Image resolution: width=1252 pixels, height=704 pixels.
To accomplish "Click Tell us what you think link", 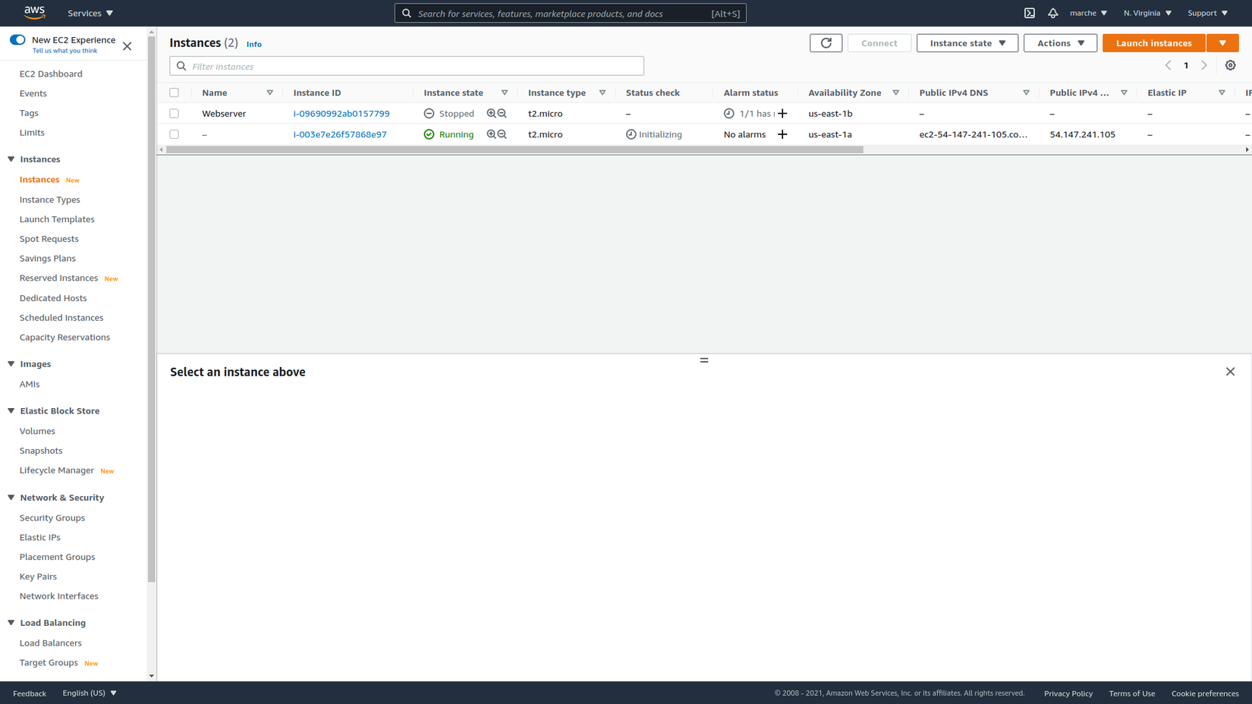I will coord(64,51).
